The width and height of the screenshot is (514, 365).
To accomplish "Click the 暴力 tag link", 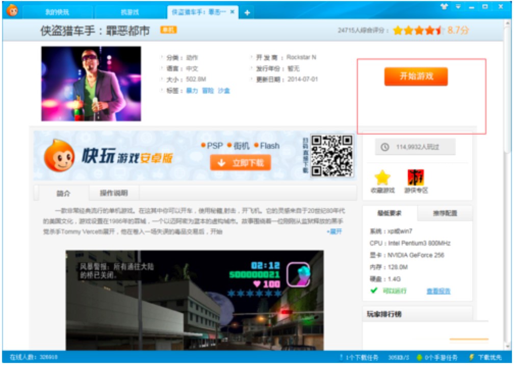I will (x=192, y=91).
